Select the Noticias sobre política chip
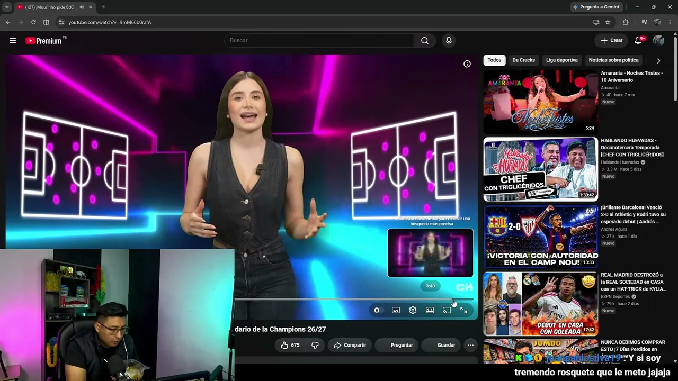 point(613,60)
